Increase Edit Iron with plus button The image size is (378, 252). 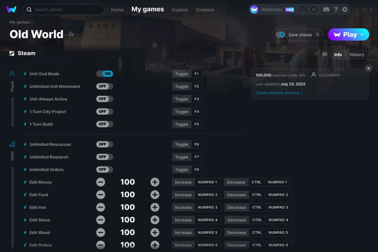tap(155, 207)
